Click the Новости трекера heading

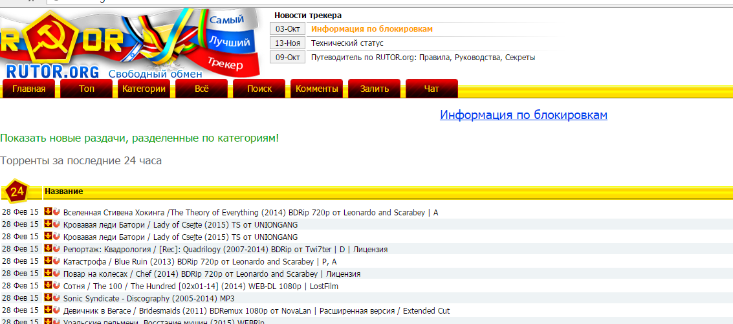(x=308, y=16)
